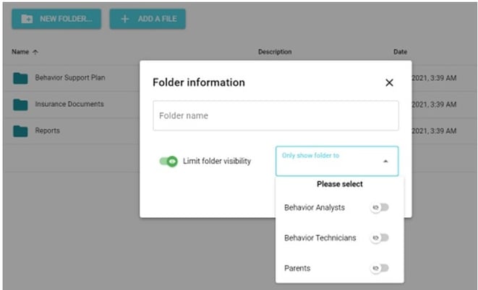
Task: Enable visibility for Parents
Action: pos(380,268)
